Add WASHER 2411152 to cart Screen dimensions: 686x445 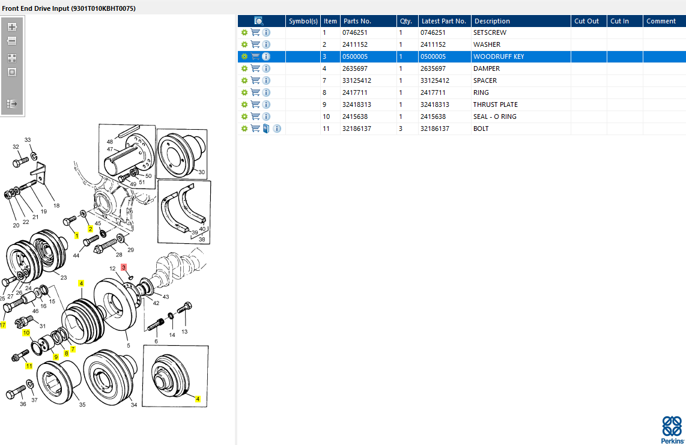coord(255,44)
